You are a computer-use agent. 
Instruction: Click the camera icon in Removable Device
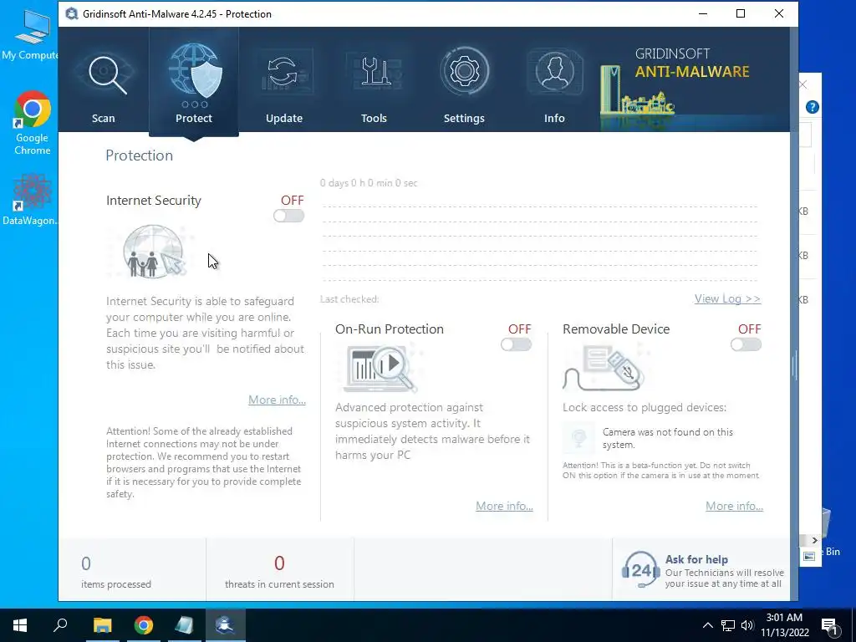[x=578, y=438]
